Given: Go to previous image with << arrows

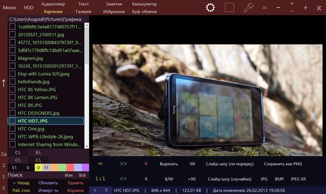Looking at the screenshot, I should click(123, 179).
